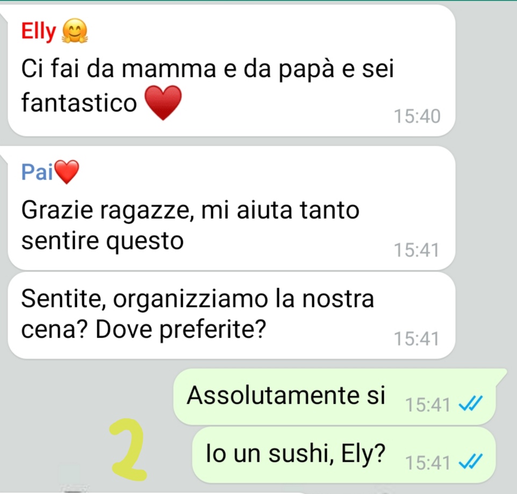Tap blue read ticks on sushi message
Image resolution: width=517 pixels, height=494 pixels.
[x=470, y=461]
